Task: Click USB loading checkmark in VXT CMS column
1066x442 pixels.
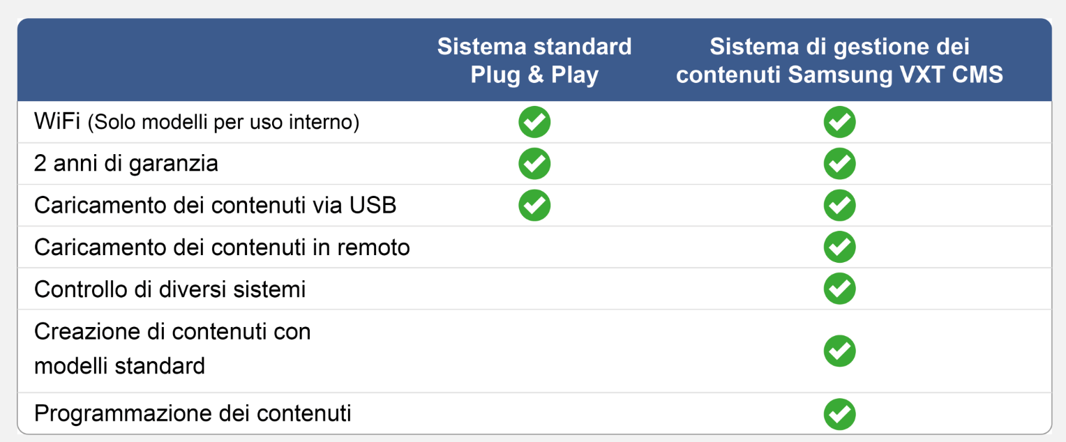Action: pos(839,205)
